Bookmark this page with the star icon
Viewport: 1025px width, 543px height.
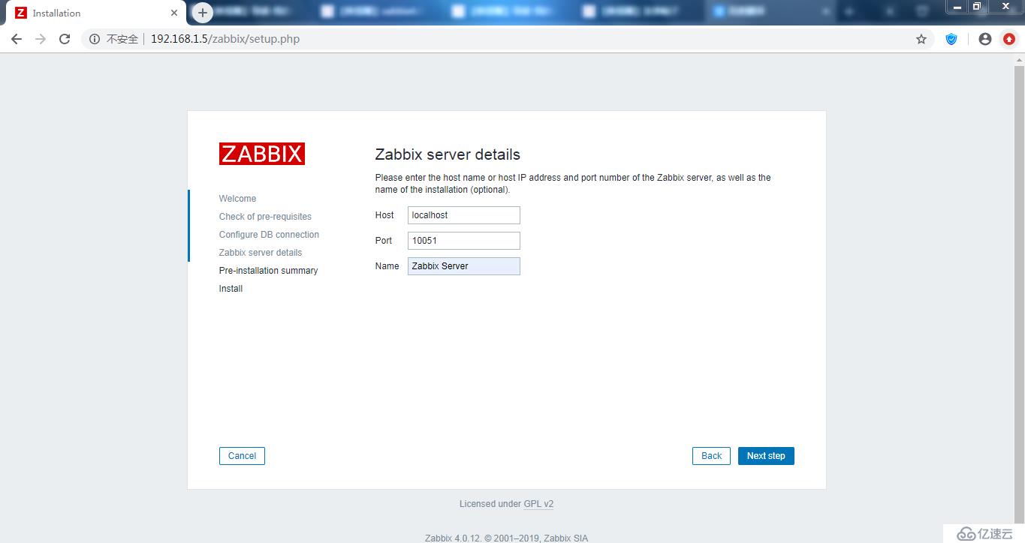(x=921, y=39)
